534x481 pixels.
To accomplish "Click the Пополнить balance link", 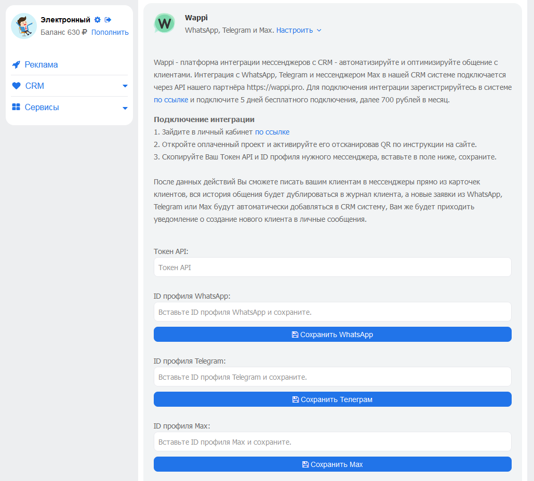I will (110, 32).
